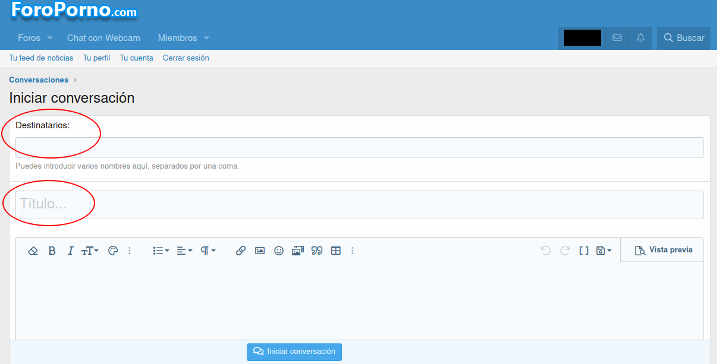Image resolution: width=717 pixels, height=364 pixels.
Task: Toggle BB code editing mode
Action: point(584,251)
